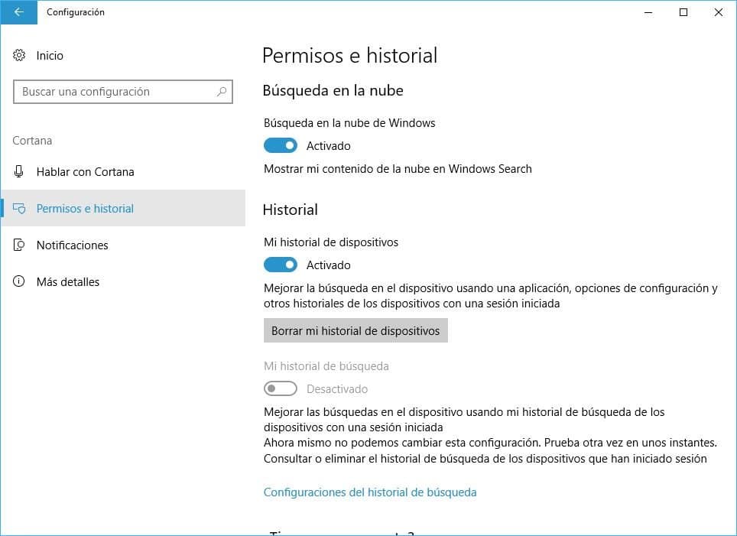Click the Permisos e historial sidebar icon
Viewport: 737px width, 536px height.
coord(18,208)
